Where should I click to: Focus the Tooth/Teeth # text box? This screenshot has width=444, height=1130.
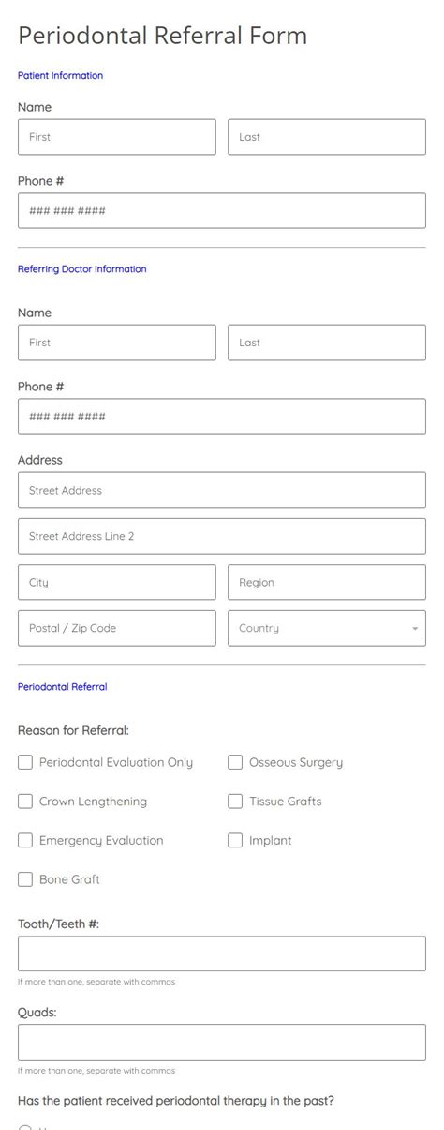222,954
